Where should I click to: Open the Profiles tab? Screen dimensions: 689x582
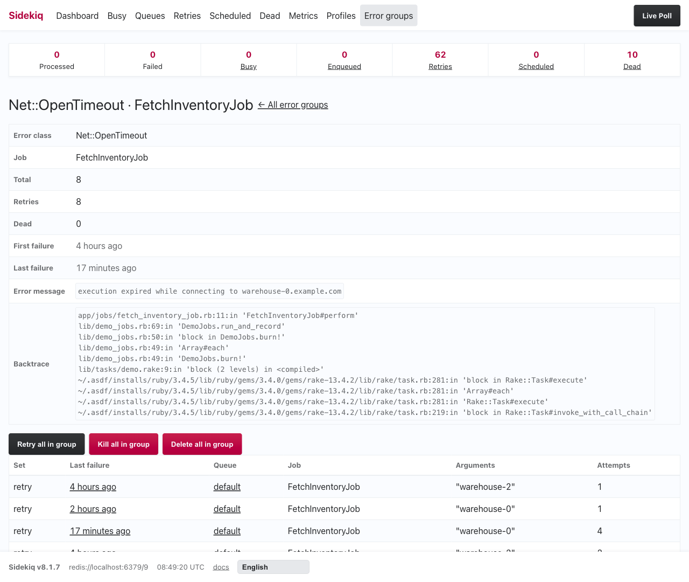click(341, 16)
